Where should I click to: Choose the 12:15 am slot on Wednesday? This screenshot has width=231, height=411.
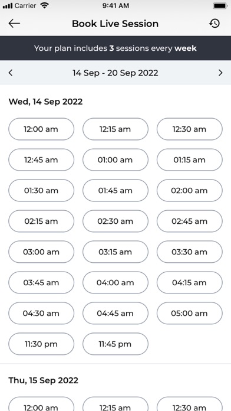(x=115, y=129)
